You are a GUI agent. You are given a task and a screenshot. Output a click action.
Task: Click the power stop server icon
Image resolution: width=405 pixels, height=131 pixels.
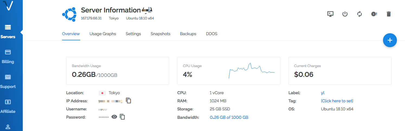(x=345, y=14)
